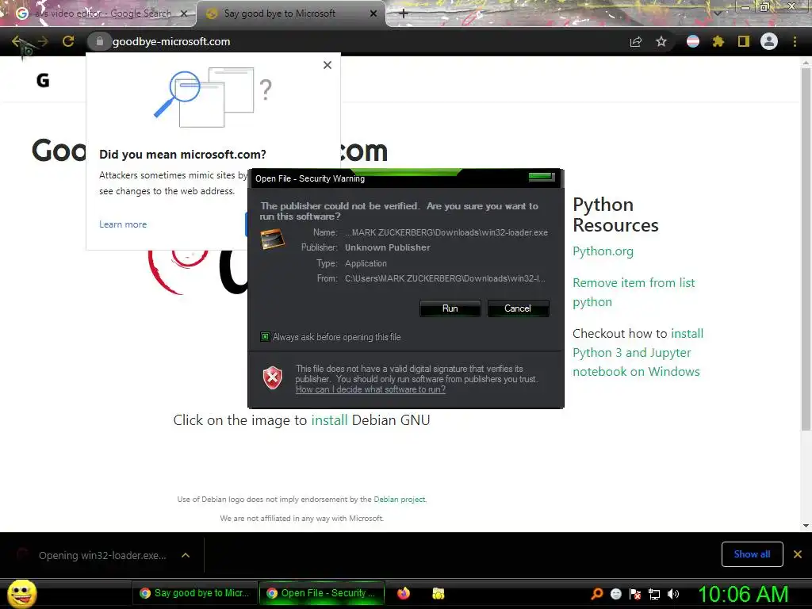Click the forward arrow in Chrome toolbar
The width and height of the screenshot is (812, 609).
43,41
